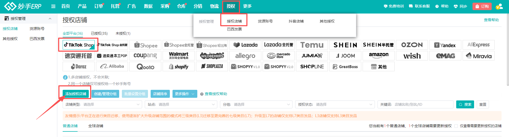
Task: Expand the 更多操作 dropdown button
Action: pyautogui.click(x=185, y=94)
